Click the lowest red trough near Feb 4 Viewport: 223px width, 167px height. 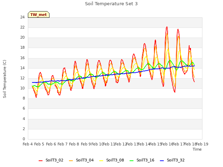point(36,97)
